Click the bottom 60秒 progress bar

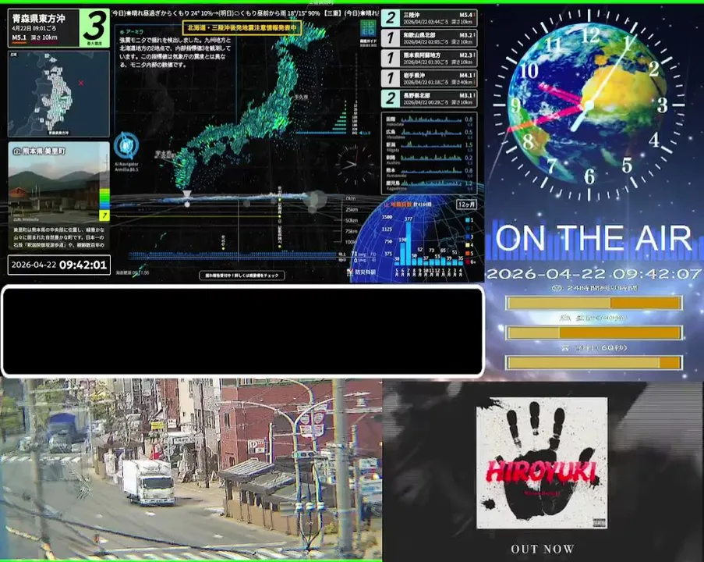(x=593, y=362)
